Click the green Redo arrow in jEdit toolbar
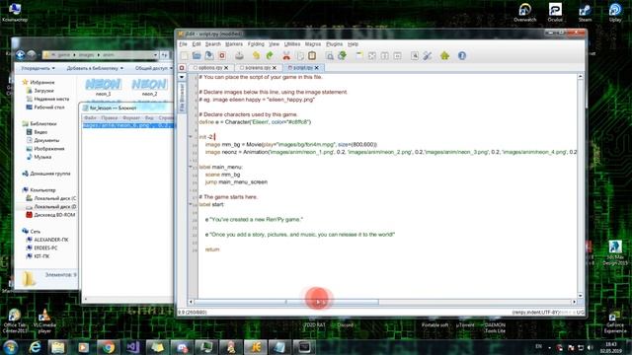Screen dimensions: 632x355 point(270,56)
